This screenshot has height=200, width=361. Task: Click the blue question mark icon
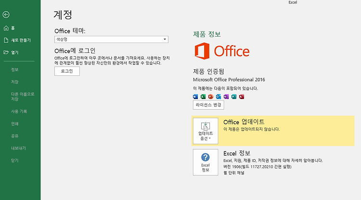pyautogui.click(x=206, y=157)
